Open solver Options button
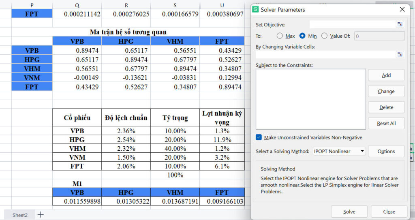415x220 pixels. tap(386, 151)
